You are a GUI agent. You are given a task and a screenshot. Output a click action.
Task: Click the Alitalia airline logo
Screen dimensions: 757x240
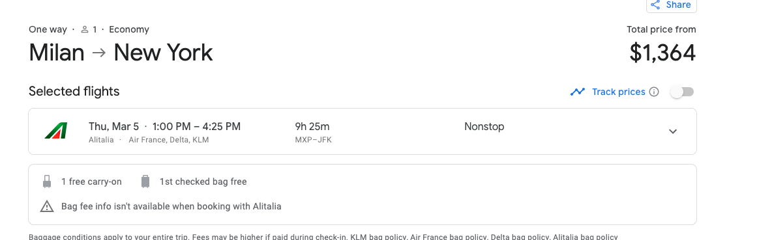56,131
